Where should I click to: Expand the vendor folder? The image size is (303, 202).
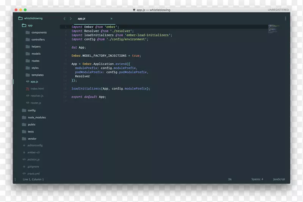click(29, 139)
